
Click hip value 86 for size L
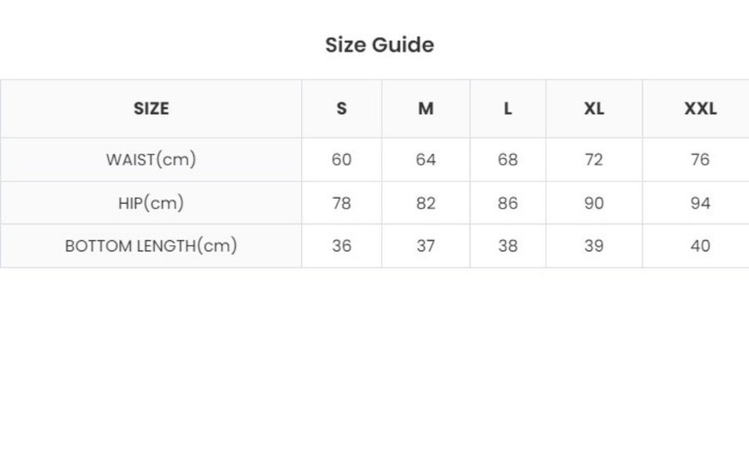(508, 203)
